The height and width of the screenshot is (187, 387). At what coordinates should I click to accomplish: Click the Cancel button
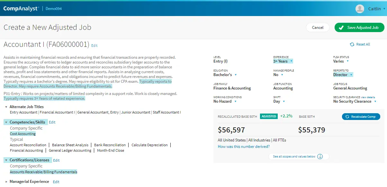[x=318, y=28]
